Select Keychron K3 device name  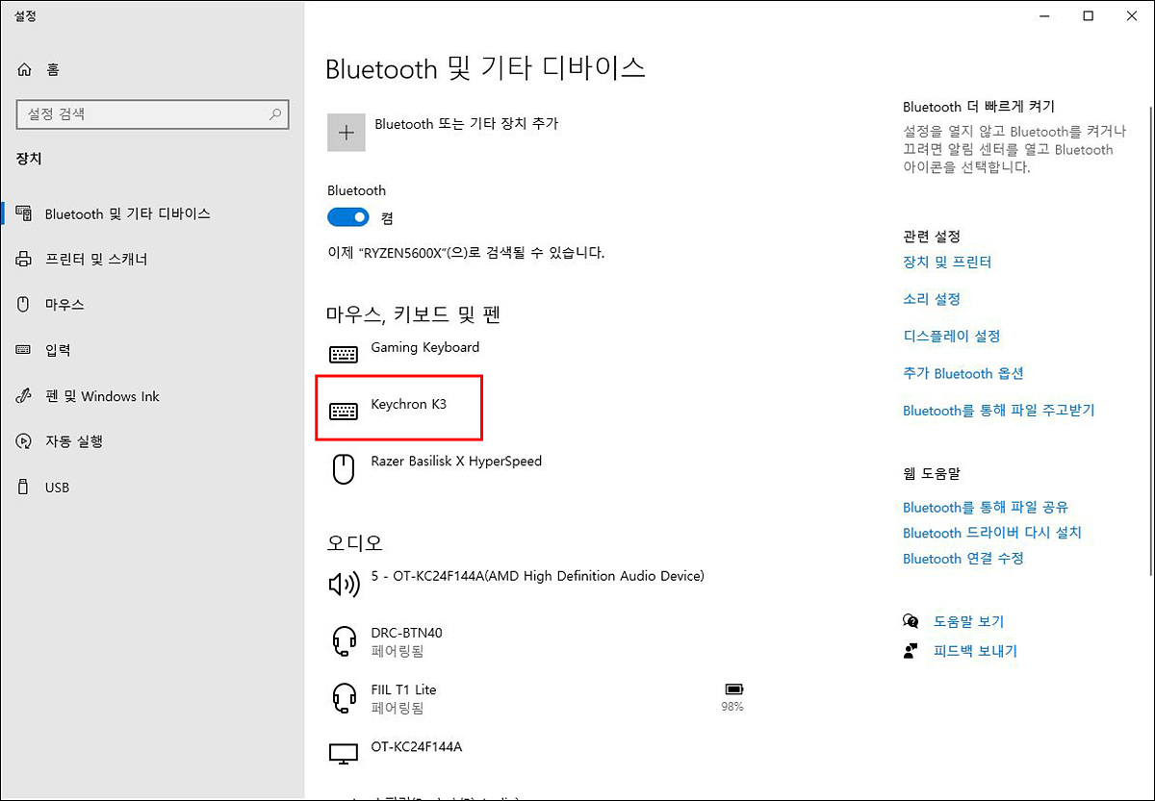pos(409,405)
